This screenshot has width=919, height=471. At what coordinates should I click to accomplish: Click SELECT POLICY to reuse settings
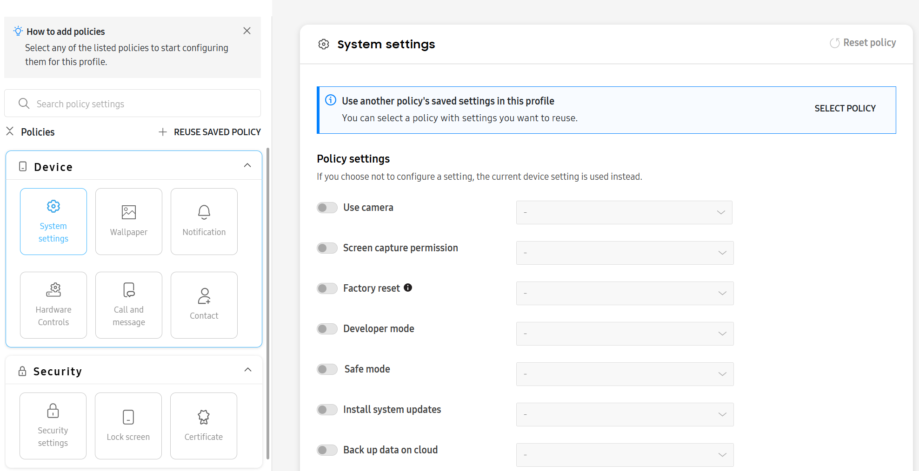pyautogui.click(x=845, y=108)
